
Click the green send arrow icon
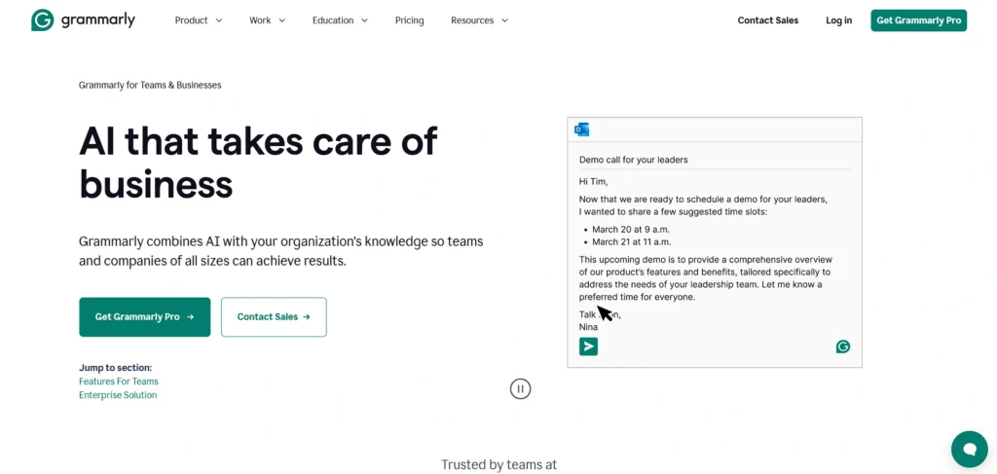pos(588,346)
